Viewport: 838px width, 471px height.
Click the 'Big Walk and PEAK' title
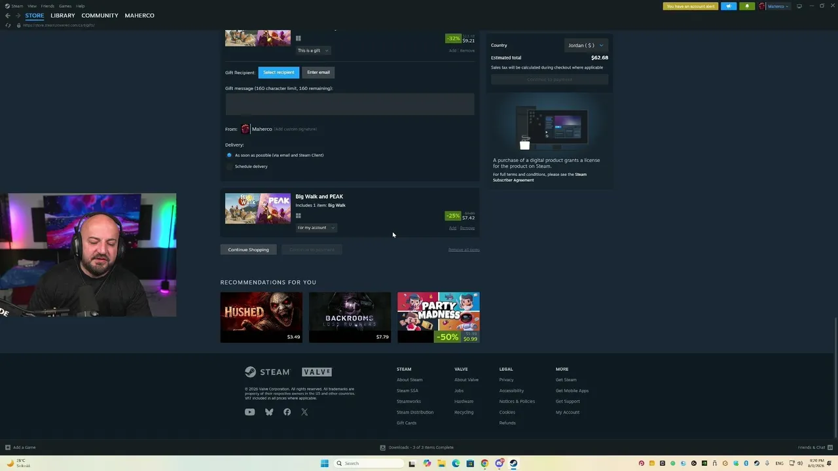pos(319,197)
